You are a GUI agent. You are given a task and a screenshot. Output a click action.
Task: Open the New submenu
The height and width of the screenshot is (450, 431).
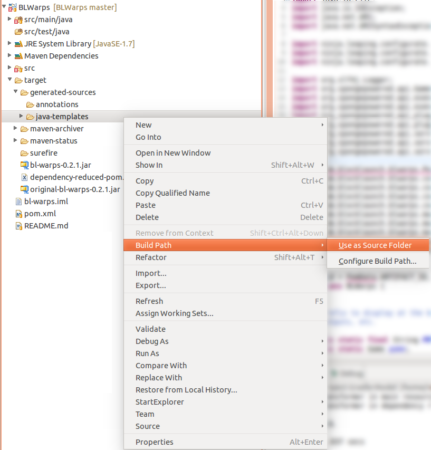click(x=225, y=125)
